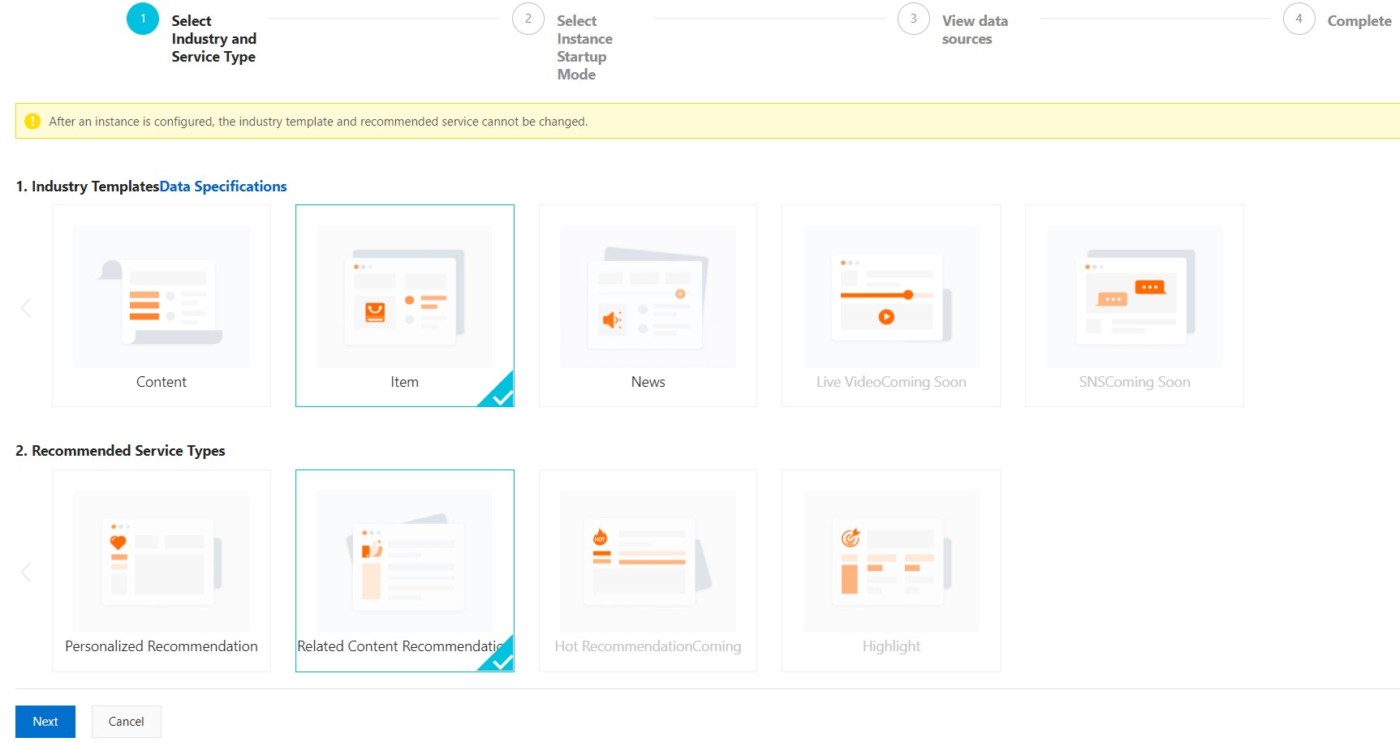Screen dimensions: 1400x742
Task: Click the Related Content Recommendation label
Action: point(401,646)
